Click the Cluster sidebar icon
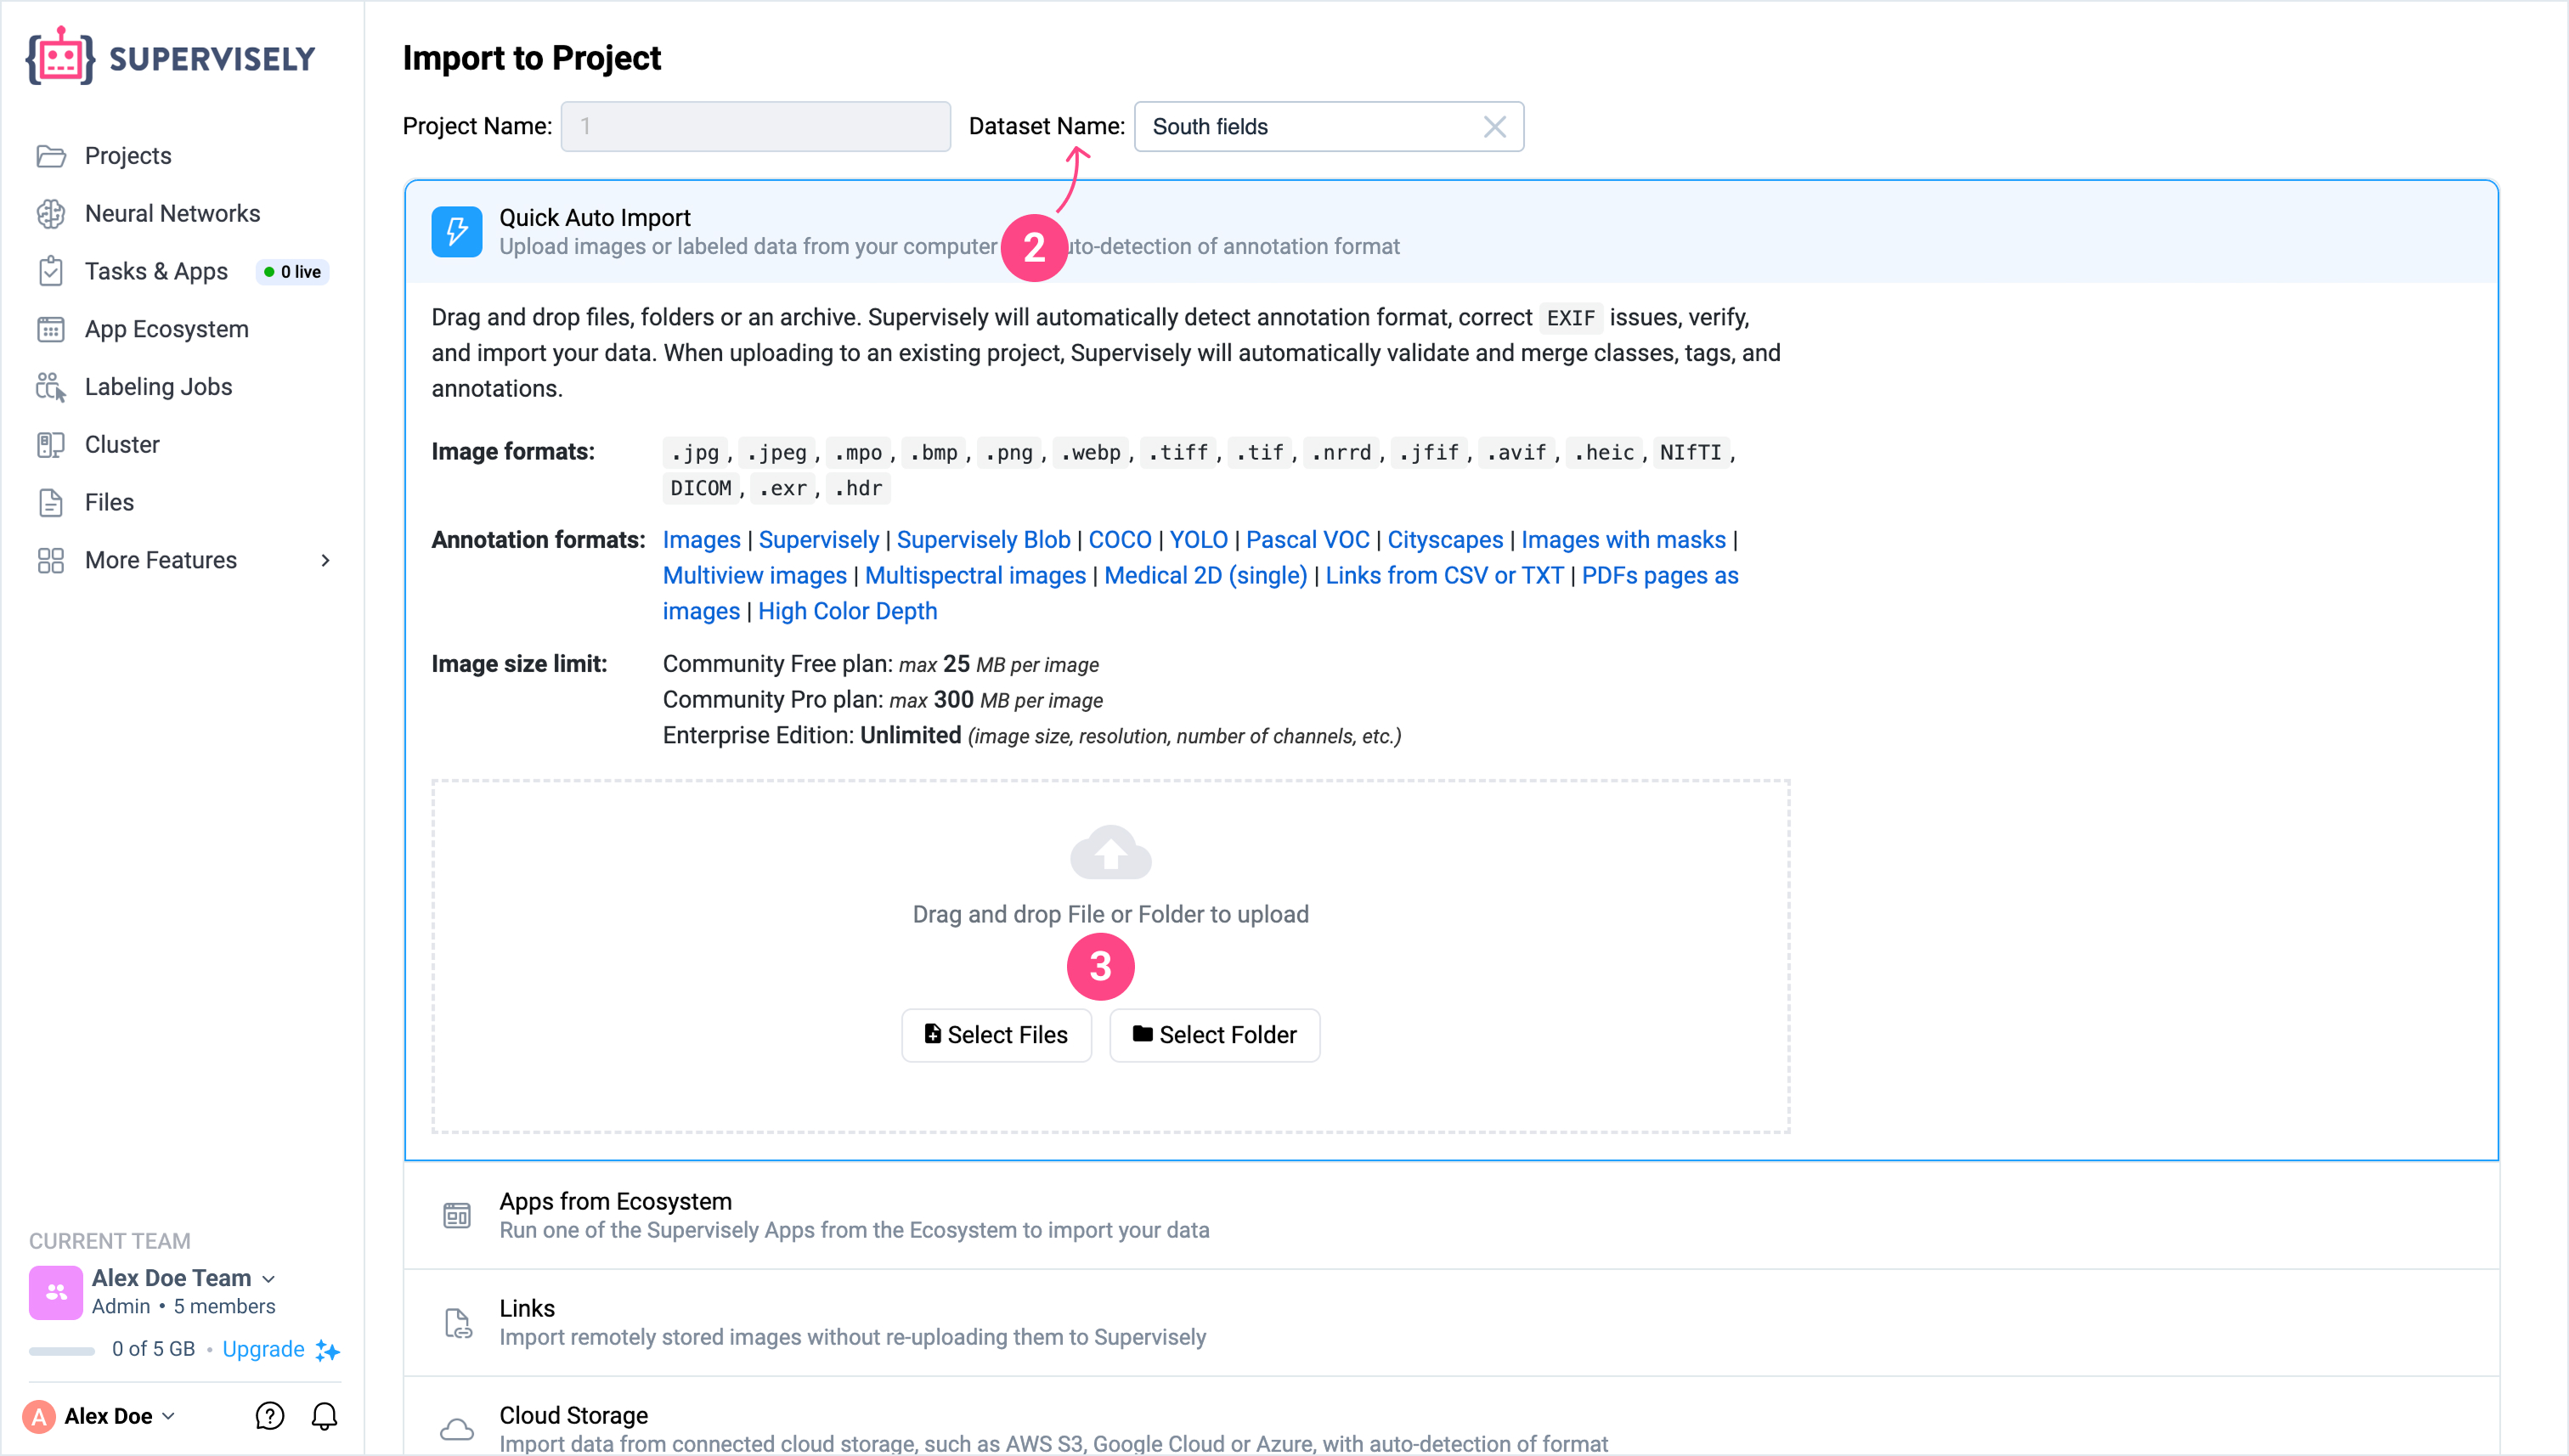The width and height of the screenshot is (2569, 1456). [51, 445]
